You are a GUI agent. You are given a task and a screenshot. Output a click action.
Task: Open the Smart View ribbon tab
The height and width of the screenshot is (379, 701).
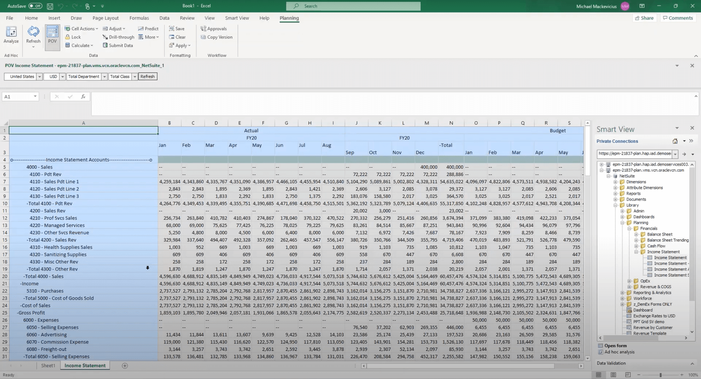236,18
